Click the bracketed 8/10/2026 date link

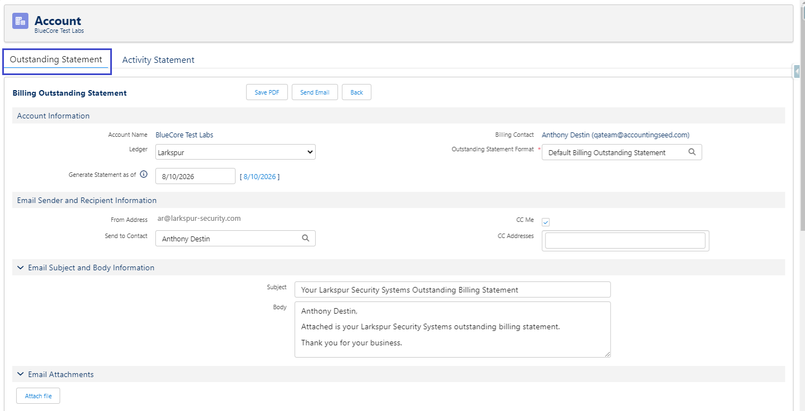click(x=259, y=176)
